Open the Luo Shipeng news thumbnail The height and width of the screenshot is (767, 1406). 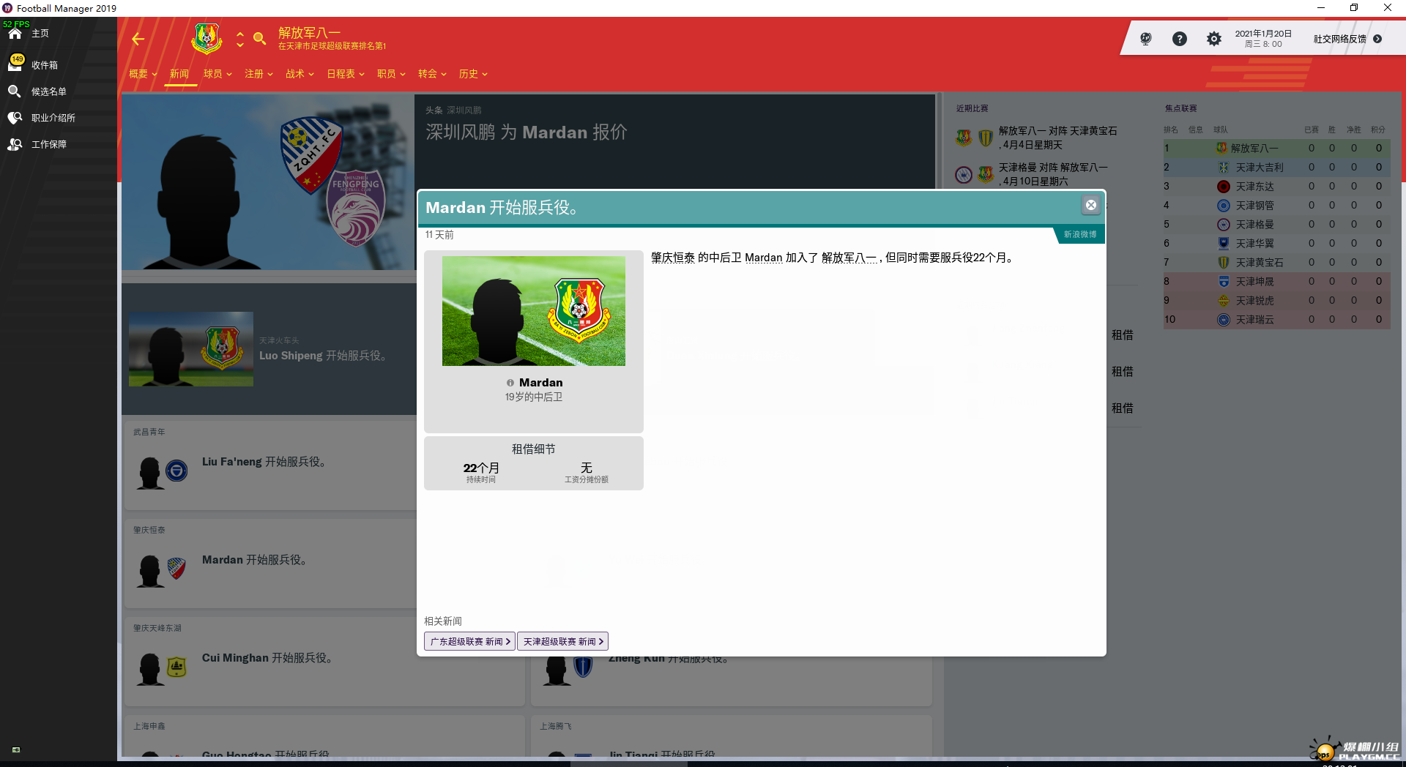pyautogui.click(x=191, y=349)
